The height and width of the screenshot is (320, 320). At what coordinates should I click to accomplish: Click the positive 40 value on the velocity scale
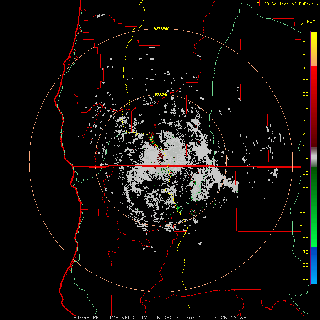(305, 107)
